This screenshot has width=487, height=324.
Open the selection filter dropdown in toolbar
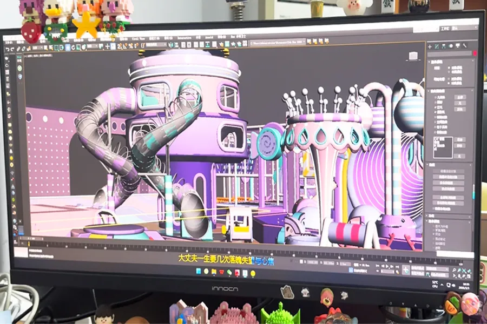(37, 48)
